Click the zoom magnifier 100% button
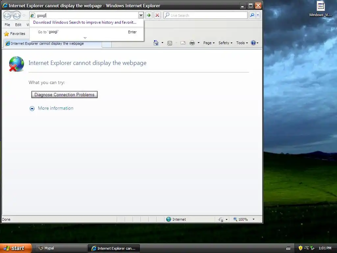Viewport: 337px width, 253px height. (241, 219)
